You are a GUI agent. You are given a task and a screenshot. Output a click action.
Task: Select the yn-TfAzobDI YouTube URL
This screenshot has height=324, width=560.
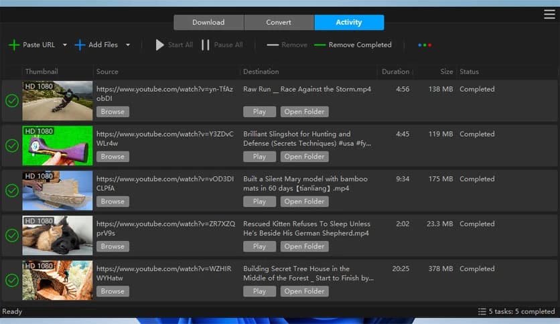coord(165,94)
